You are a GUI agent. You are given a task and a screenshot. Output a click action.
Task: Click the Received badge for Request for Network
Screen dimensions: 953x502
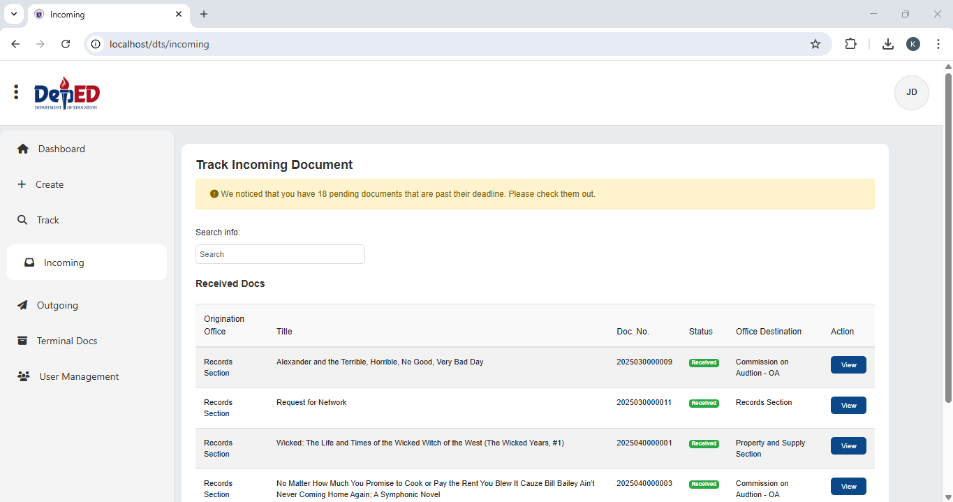[x=704, y=403]
